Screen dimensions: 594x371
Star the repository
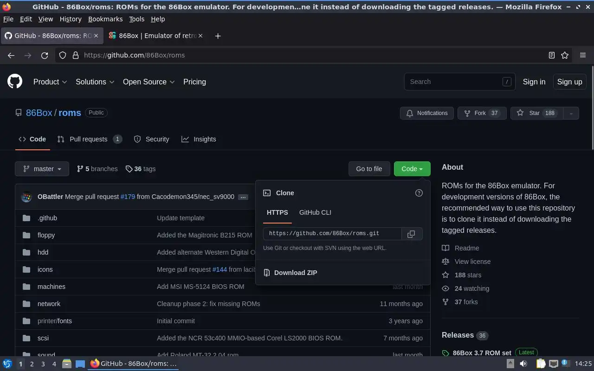(536, 113)
